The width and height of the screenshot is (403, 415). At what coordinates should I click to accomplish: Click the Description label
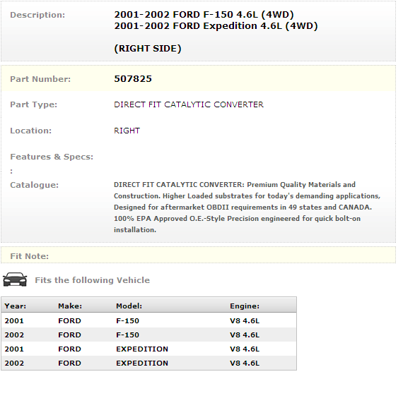click(37, 15)
